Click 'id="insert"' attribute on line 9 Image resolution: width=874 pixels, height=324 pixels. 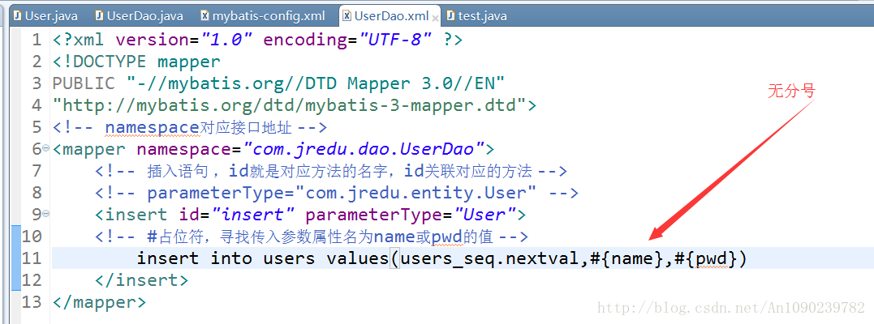click(237, 215)
